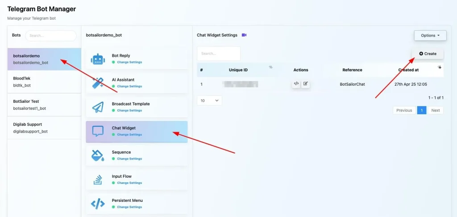Click the Chat Widget speech bubble icon

[98, 131]
